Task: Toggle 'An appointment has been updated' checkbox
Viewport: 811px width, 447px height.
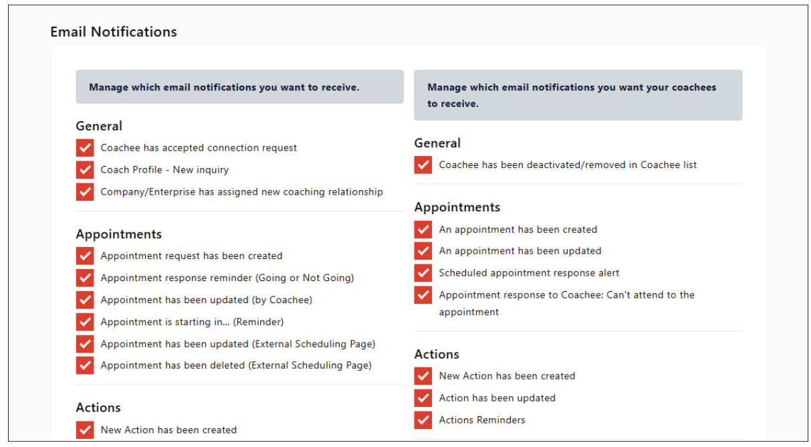Action: 423,251
